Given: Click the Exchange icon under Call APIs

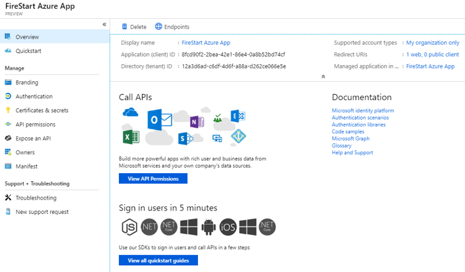Looking at the screenshot, I should [238, 116].
